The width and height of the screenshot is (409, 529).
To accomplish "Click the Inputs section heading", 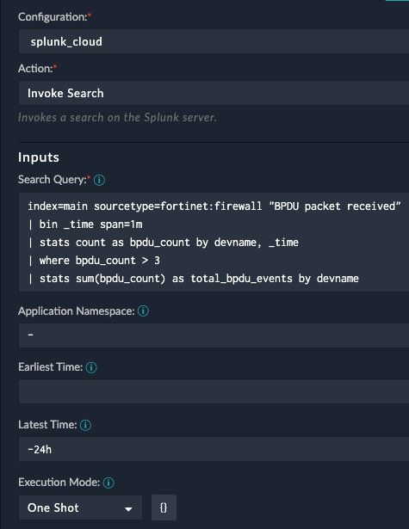I will (39, 157).
